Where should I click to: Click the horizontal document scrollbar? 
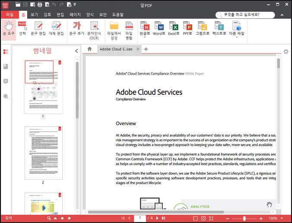click(156, 212)
